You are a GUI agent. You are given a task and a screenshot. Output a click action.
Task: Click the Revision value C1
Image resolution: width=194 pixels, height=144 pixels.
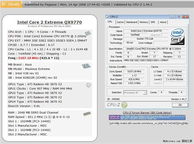pos(179,57)
